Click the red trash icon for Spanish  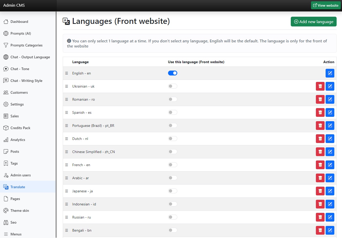click(320, 112)
